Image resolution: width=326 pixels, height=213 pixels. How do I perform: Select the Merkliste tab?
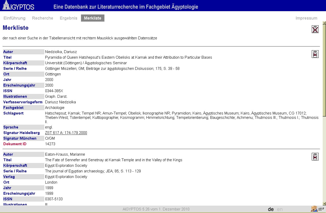[x=93, y=18]
